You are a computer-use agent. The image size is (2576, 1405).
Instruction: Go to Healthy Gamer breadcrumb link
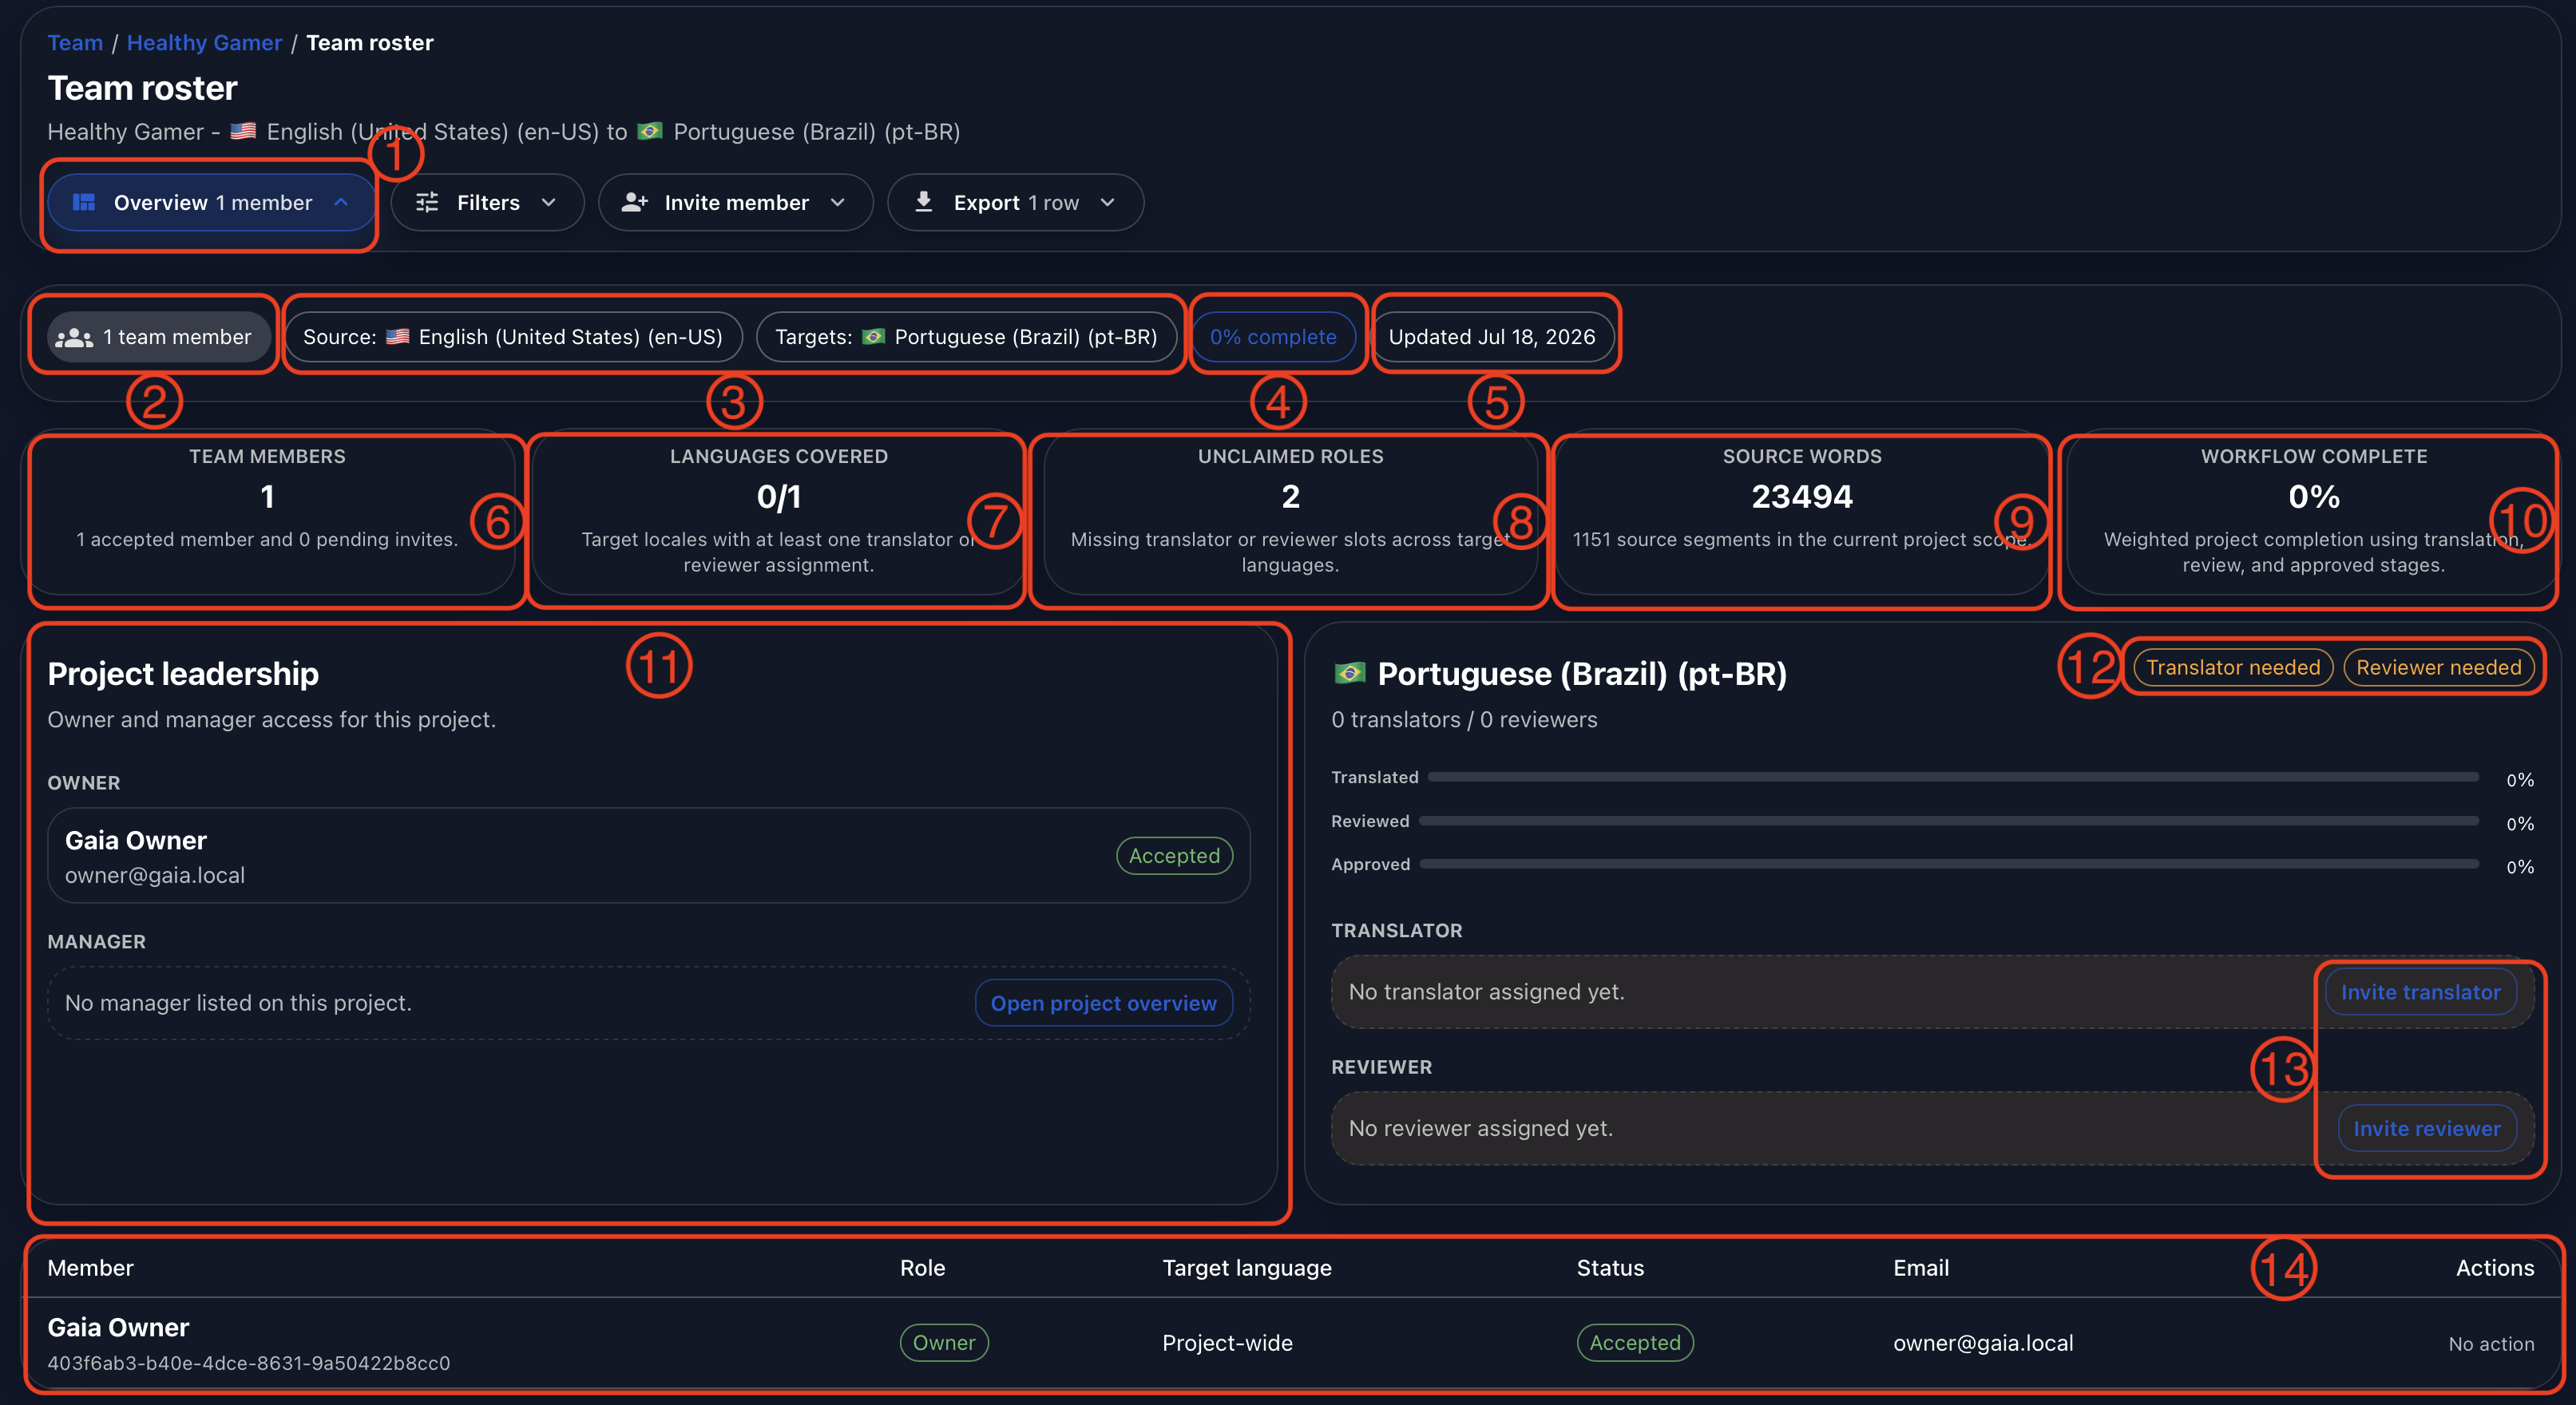coord(204,43)
